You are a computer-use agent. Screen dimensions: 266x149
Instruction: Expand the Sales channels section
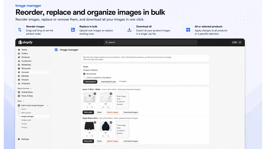tap(24, 88)
